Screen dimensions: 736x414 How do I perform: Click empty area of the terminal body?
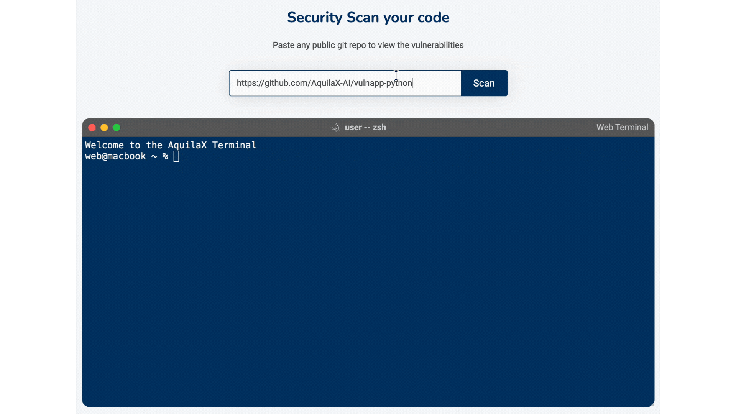pos(368,276)
